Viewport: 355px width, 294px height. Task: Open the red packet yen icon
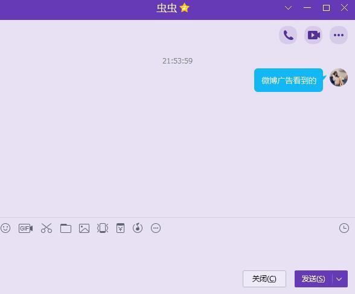(x=121, y=228)
